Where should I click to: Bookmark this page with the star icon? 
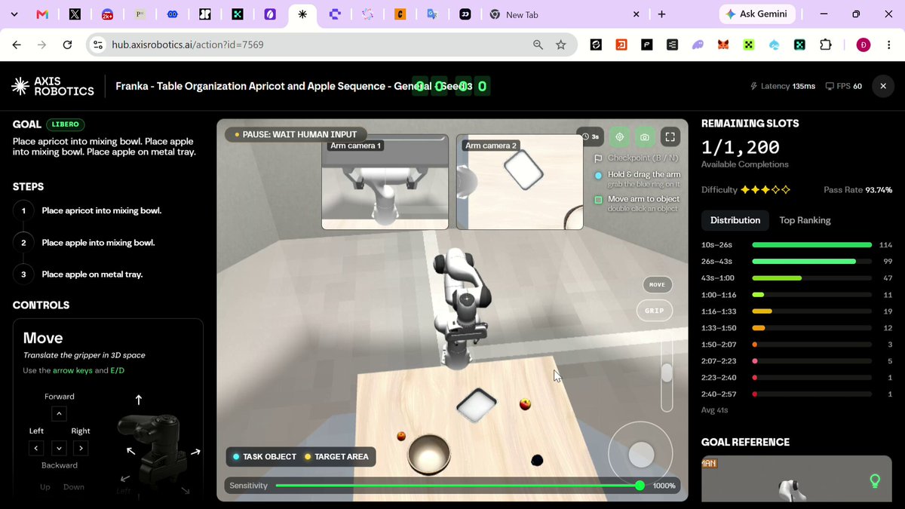pyautogui.click(x=561, y=45)
